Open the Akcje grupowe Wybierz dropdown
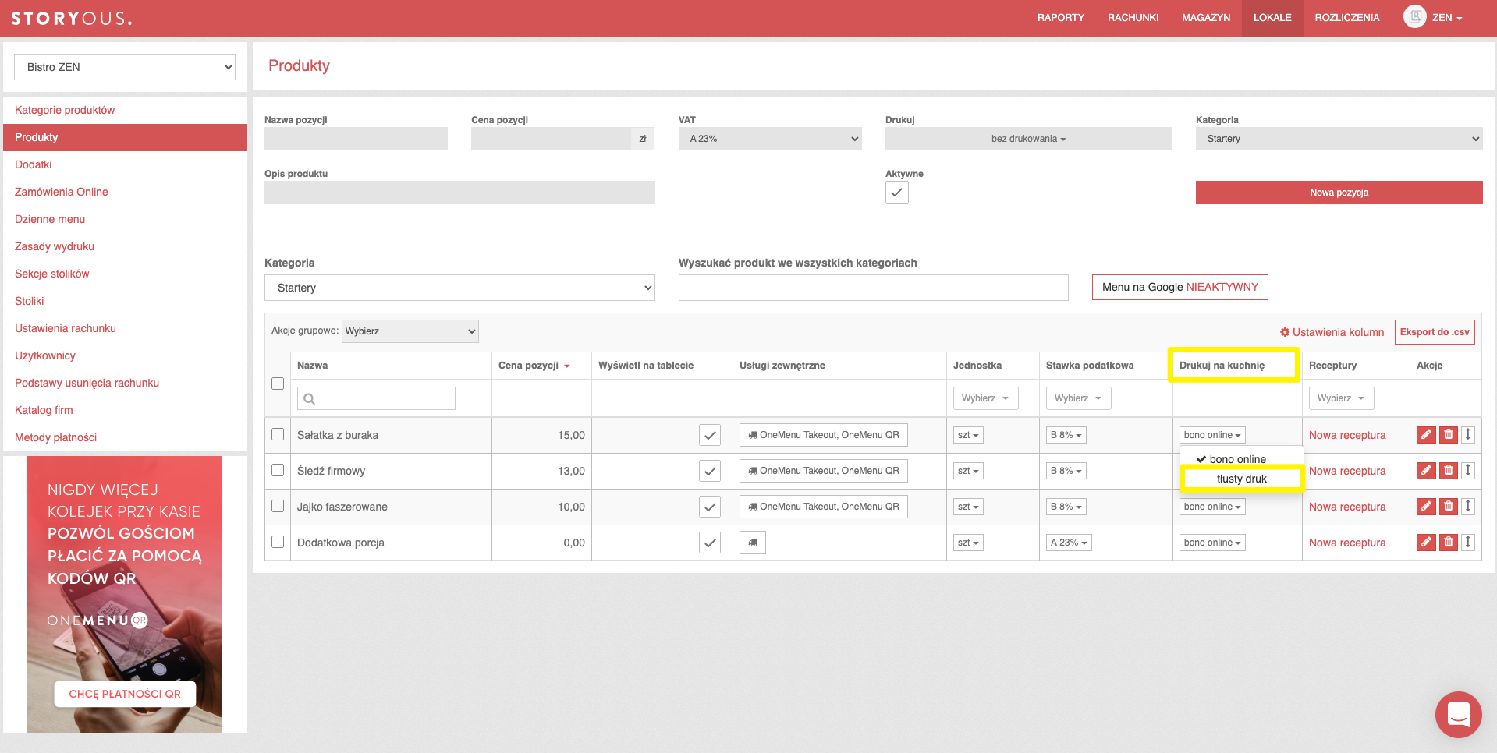Screen dimensions: 1497x753 click(410, 331)
